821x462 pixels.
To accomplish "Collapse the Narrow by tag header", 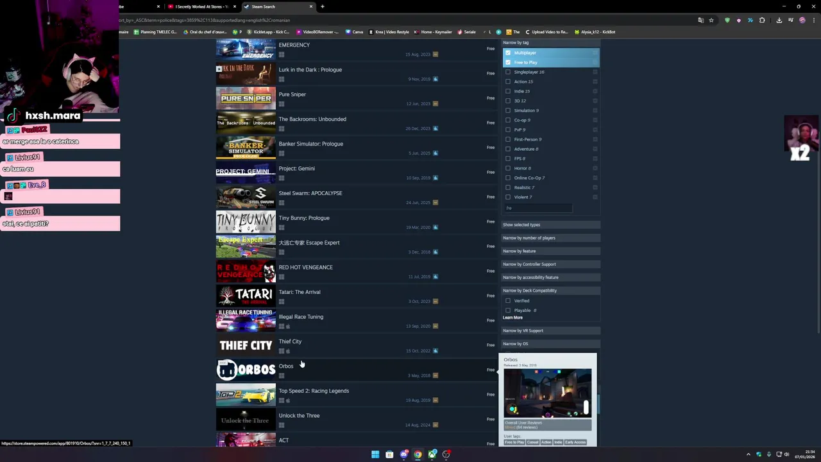I will (x=550, y=42).
